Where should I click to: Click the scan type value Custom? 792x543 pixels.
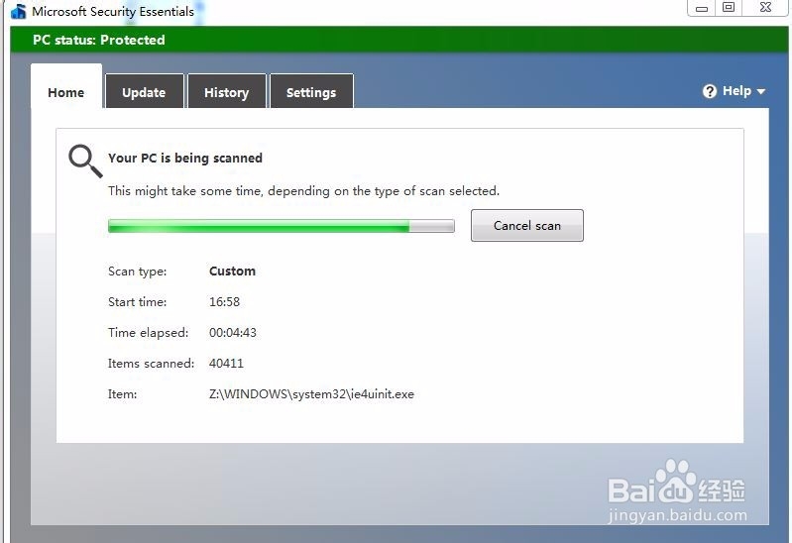coord(232,271)
